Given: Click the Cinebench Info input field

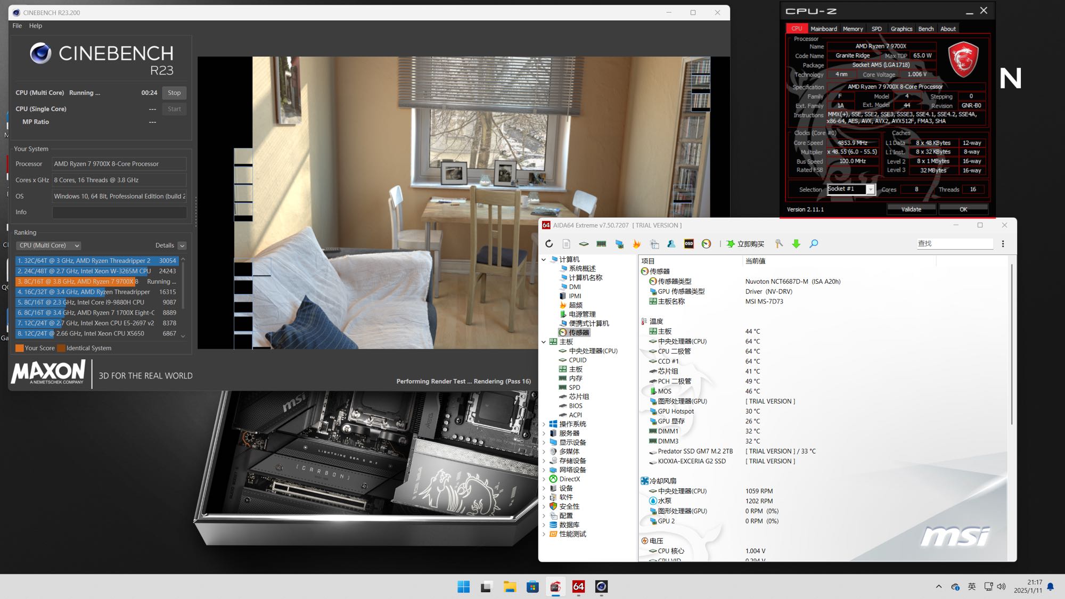Looking at the screenshot, I should pyautogui.click(x=119, y=212).
